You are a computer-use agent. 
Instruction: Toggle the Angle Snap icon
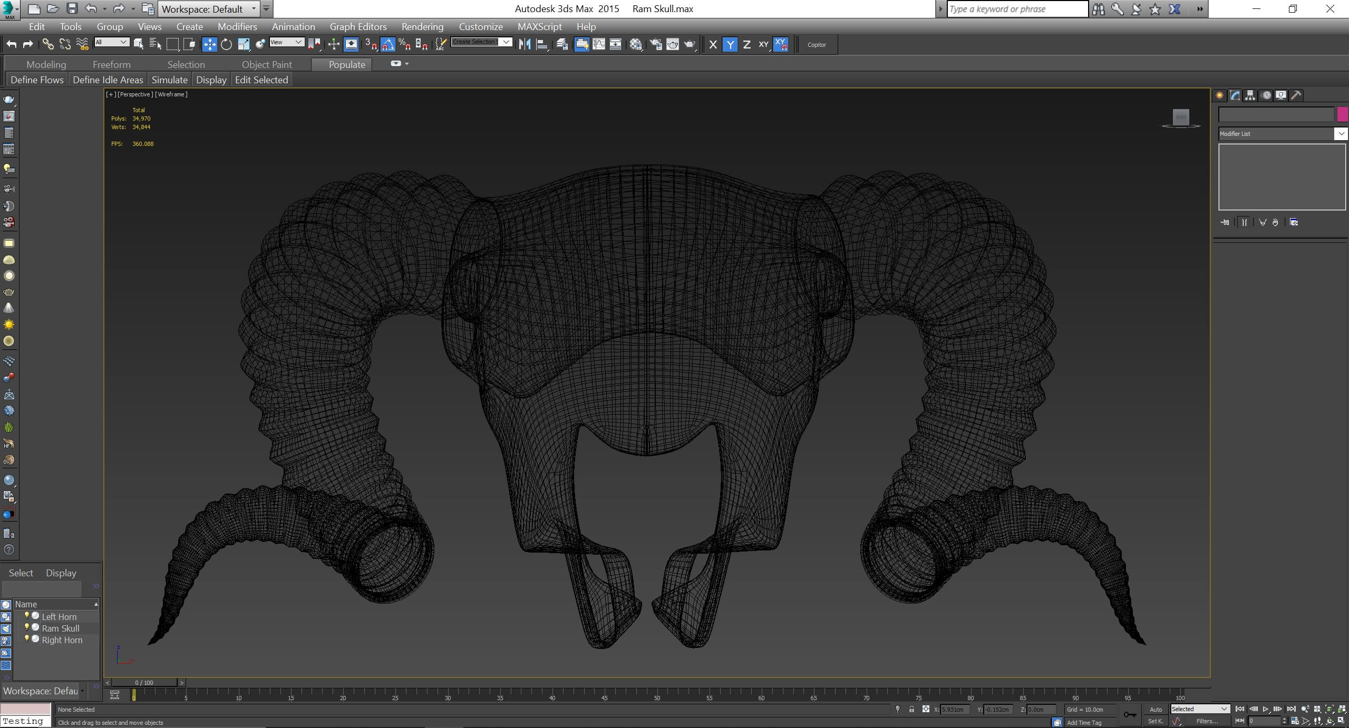388,45
